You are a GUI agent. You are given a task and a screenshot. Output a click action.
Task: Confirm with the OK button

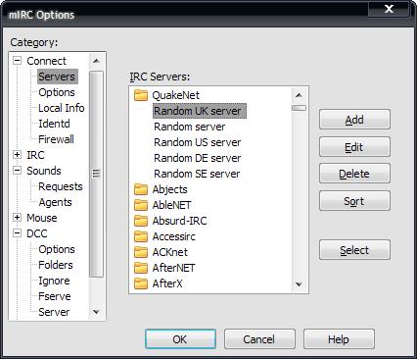(x=180, y=339)
